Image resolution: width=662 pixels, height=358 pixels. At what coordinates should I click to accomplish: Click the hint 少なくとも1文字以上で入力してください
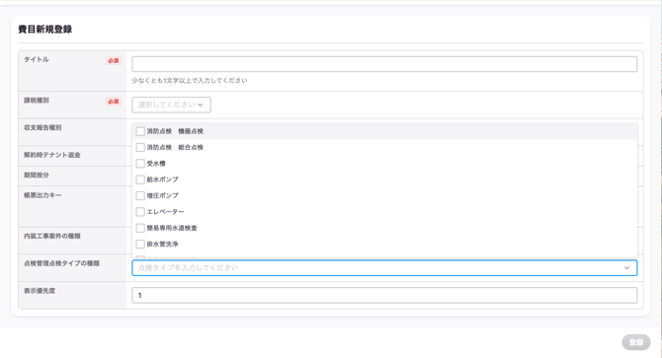[190, 81]
